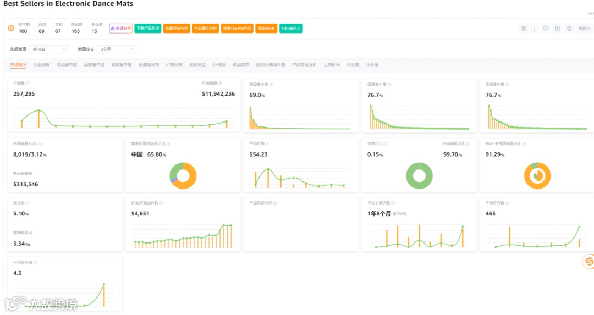The height and width of the screenshot is (315, 594).
Task: Switch to the 行业销售 tab
Action: pos(41,65)
